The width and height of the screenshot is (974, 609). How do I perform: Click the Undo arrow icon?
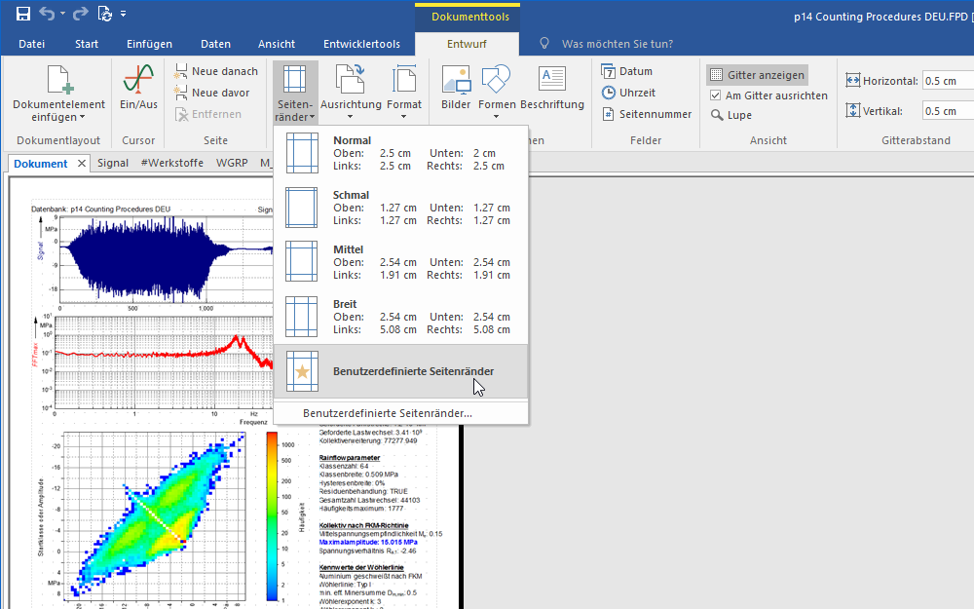coord(47,14)
